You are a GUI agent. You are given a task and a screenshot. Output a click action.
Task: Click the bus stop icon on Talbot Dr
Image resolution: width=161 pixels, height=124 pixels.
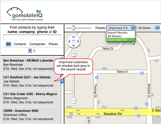[142, 73]
